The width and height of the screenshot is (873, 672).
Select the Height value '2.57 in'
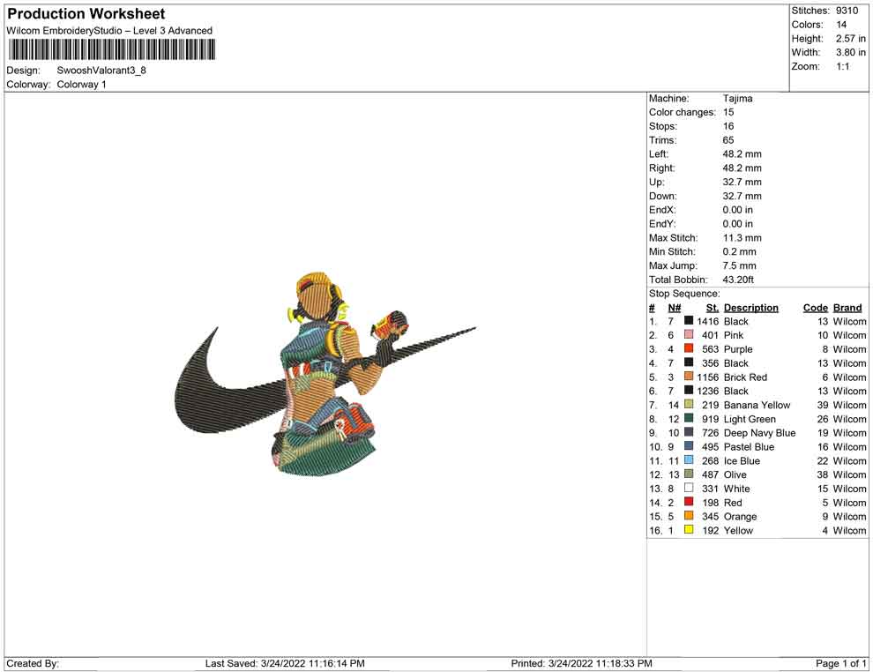click(851, 39)
